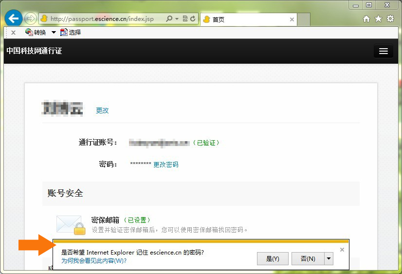Screen dimensions: 402x274
Task: Select the 首页 browser tab
Action: point(243,19)
